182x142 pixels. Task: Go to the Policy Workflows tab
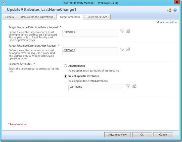coord(97,17)
